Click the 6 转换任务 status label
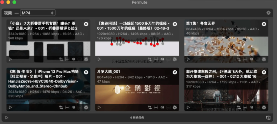This screenshot has width=277, height=124. tap(137, 118)
